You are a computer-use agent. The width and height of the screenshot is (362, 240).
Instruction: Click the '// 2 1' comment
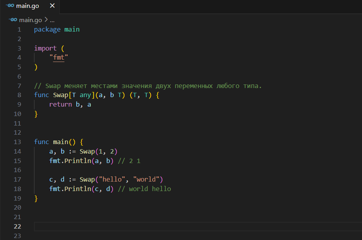[x=129, y=161]
